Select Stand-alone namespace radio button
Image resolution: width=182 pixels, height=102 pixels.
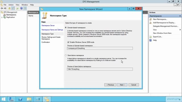pyautogui.click(x=66, y=55)
